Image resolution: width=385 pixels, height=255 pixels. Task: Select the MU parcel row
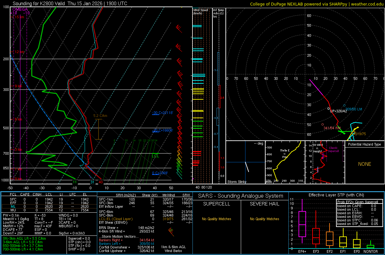(49, 210)
